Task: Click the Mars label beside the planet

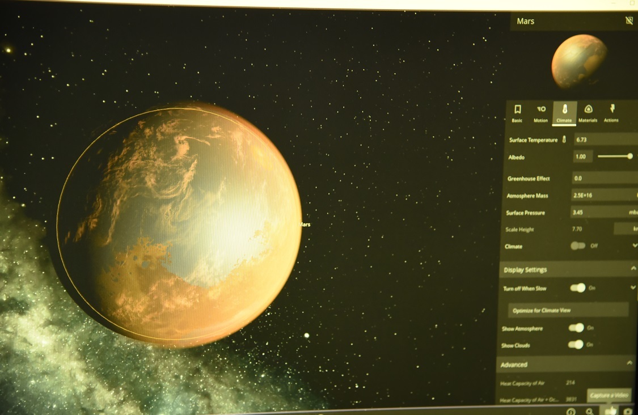Action: point(305,225)
